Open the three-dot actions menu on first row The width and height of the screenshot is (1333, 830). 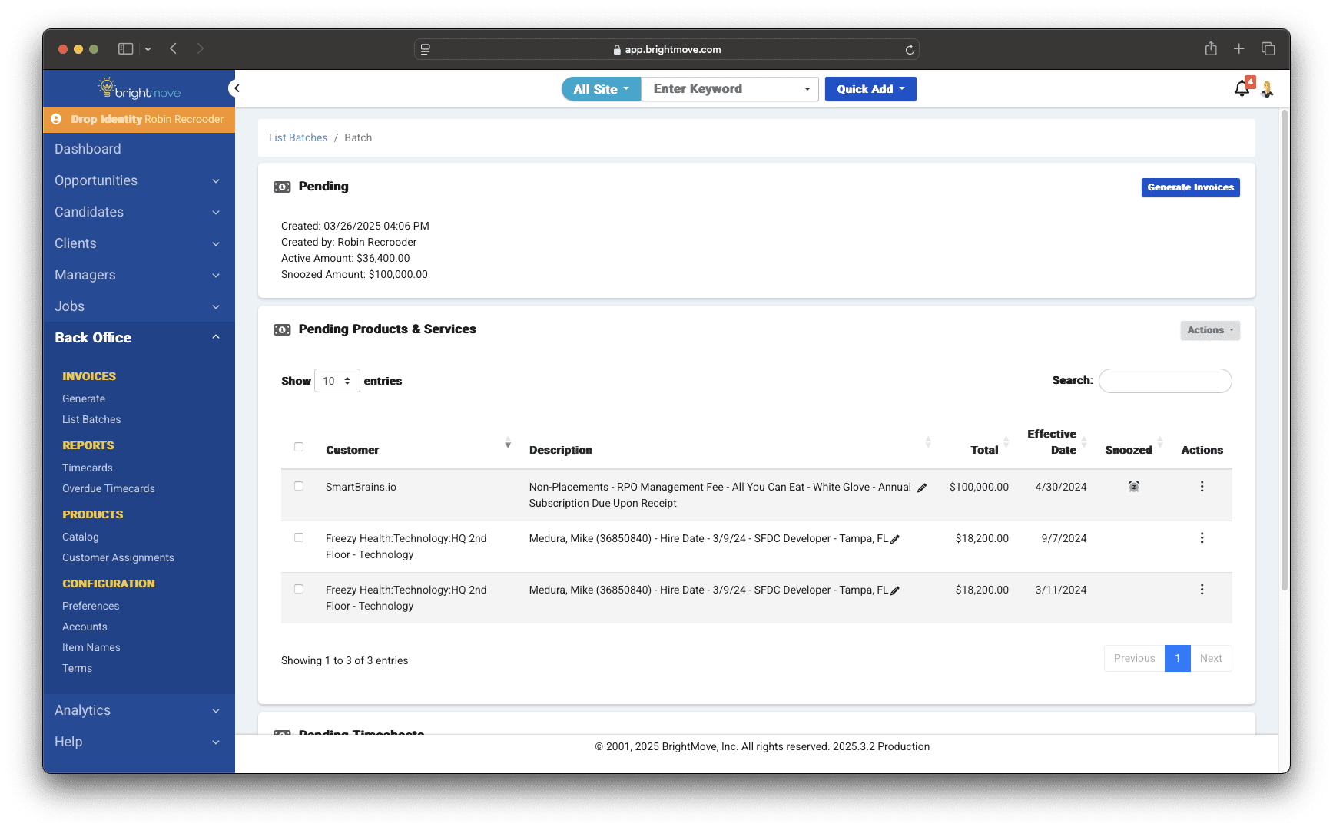point(1202,486)
